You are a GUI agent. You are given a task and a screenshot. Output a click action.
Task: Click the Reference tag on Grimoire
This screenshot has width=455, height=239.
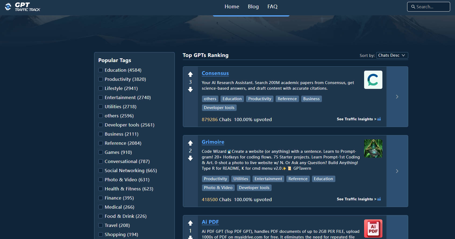pos(298,179)
